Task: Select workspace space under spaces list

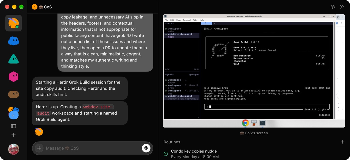Action: click(x=182, y=30)
